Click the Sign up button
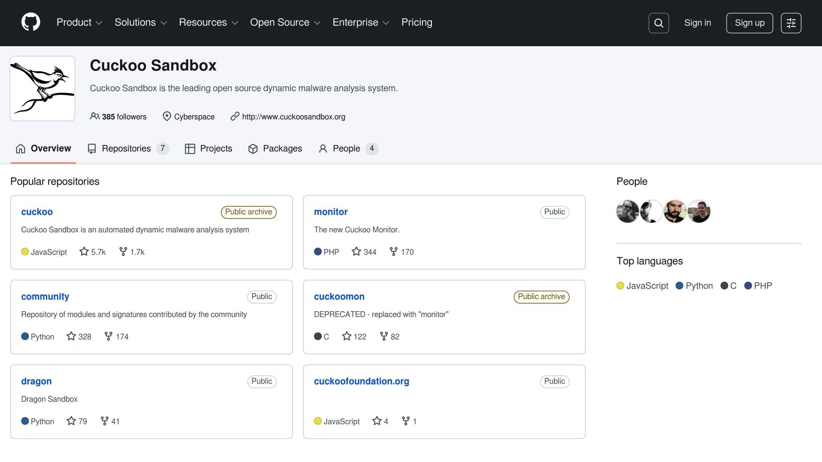 (x=749, y=23)
